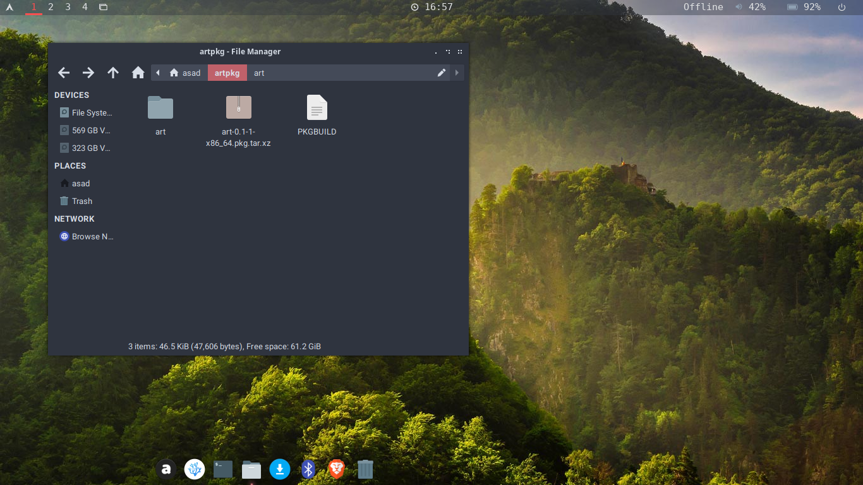Image resolution: width=863 pixels, height=485 pixels.
Task: Select the PKGBUILD file icon
Action: point(317,107)
